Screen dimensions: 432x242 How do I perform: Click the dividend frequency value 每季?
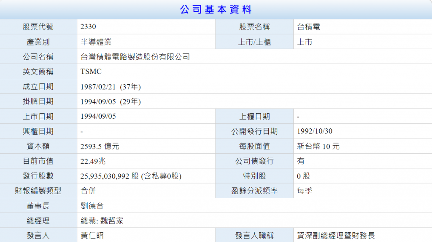305,191
